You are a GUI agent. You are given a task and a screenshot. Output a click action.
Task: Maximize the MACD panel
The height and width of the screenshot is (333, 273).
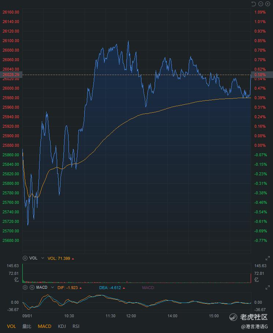(268, 288)
